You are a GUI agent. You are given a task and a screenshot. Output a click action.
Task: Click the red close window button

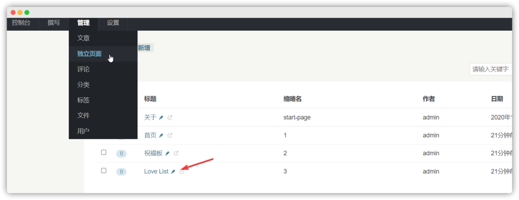(13, 12)
